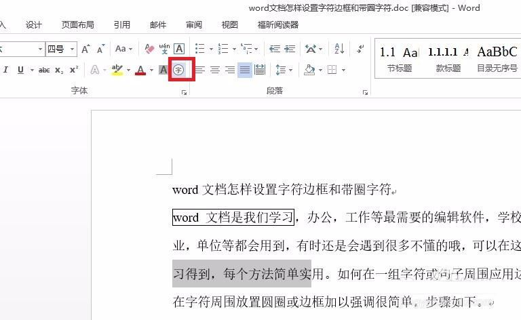The image size is (521, 320).
Task: Expand the font color arrow
Action: (x=151, y=70)
